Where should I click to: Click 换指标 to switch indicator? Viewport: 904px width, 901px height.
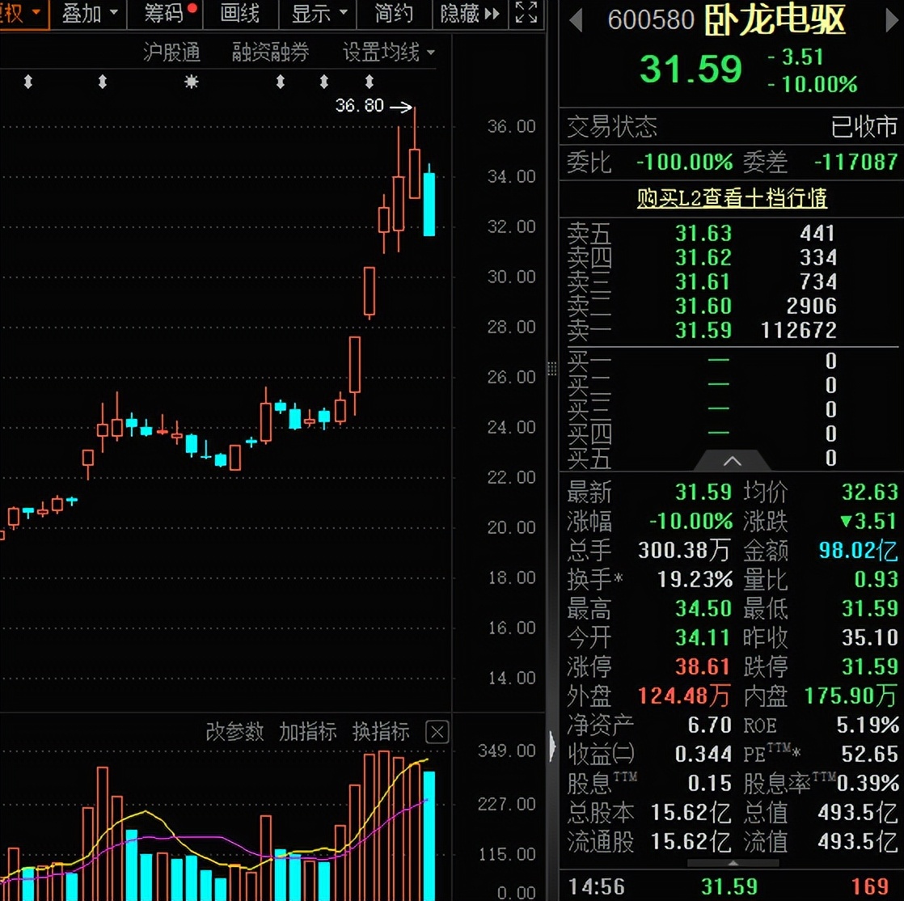coord(381,732)
